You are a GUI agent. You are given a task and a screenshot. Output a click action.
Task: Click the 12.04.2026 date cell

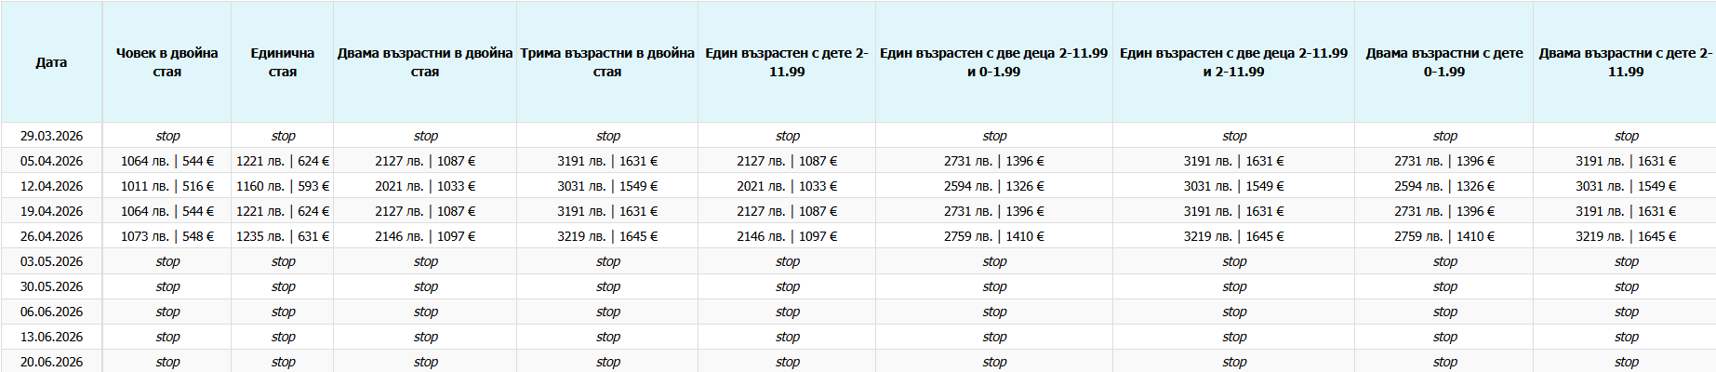coord(51,186)
